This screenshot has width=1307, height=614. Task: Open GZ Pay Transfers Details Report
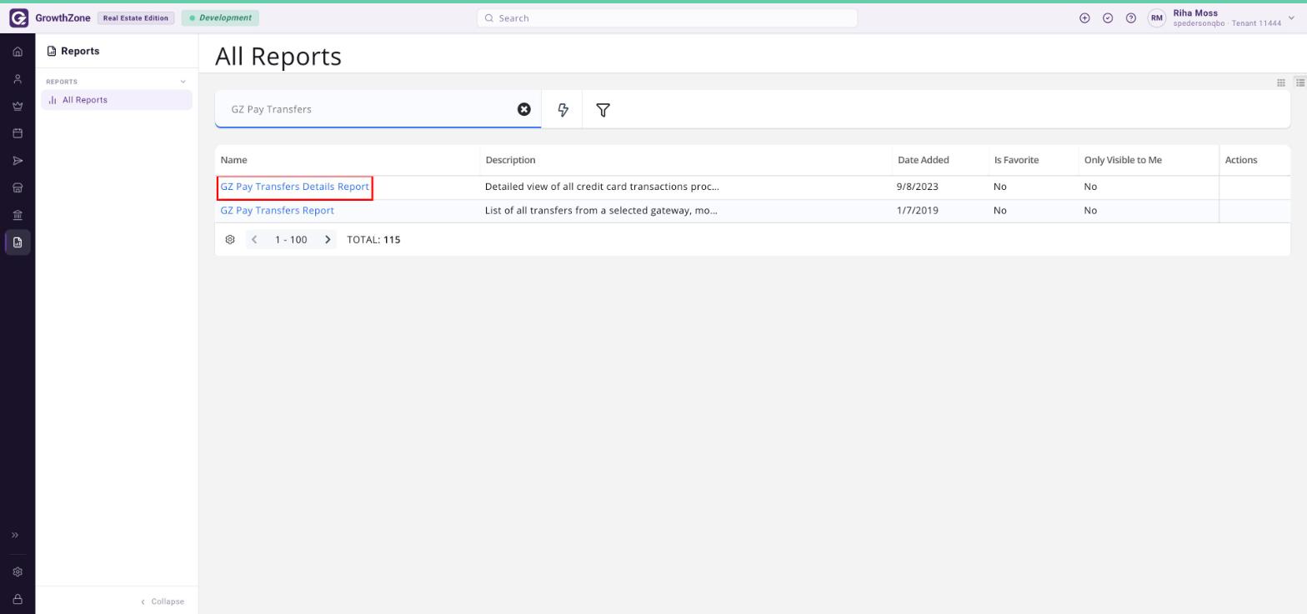click(294, 187)
